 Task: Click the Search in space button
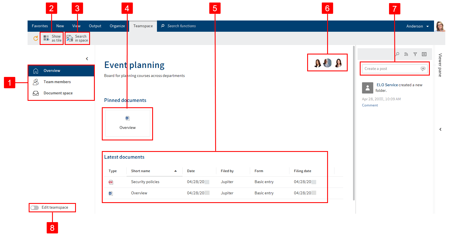click(x=77, y=38)
